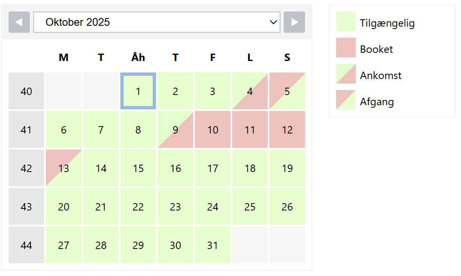This screenshot has width=461, height=276.
Task: Click booked date October 10
Action: tap(212, 130)
